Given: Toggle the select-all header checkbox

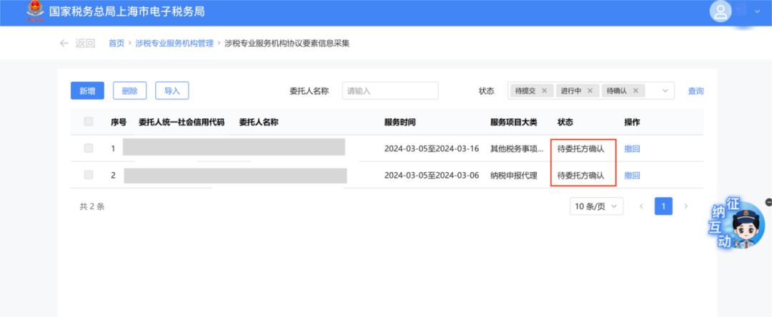Looking at the screenshot, I should click(x=89, y=122).
